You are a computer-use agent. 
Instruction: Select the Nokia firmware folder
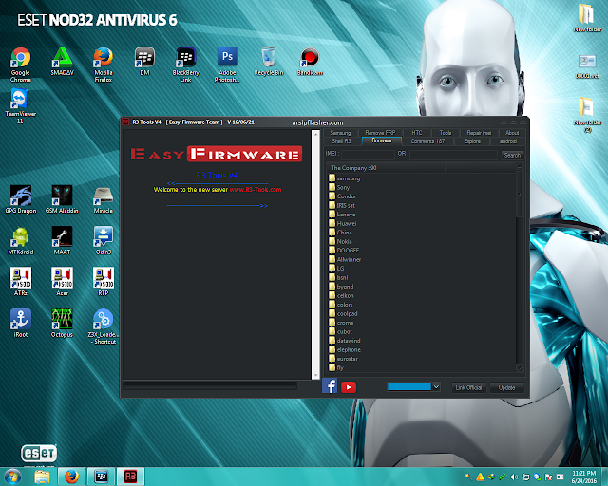[340, 241]
